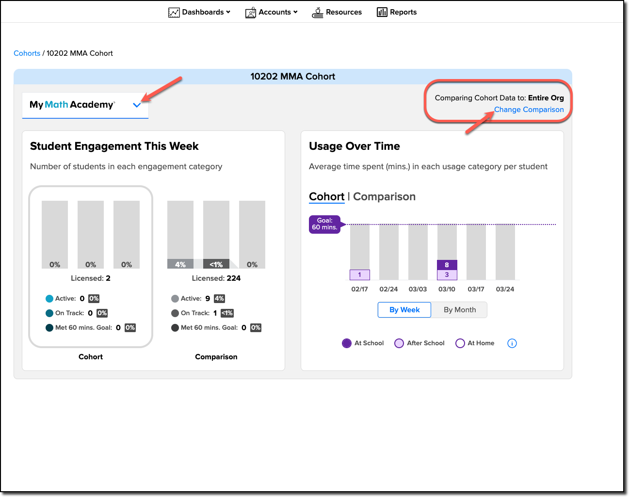629x497 pixels.
Task: Go to Cohorts breadcrumb link
Action: (x=27, y=53)
